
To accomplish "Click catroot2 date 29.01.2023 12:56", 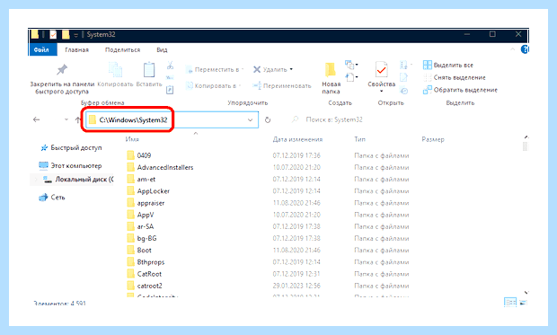I will (x=296, y=286).
